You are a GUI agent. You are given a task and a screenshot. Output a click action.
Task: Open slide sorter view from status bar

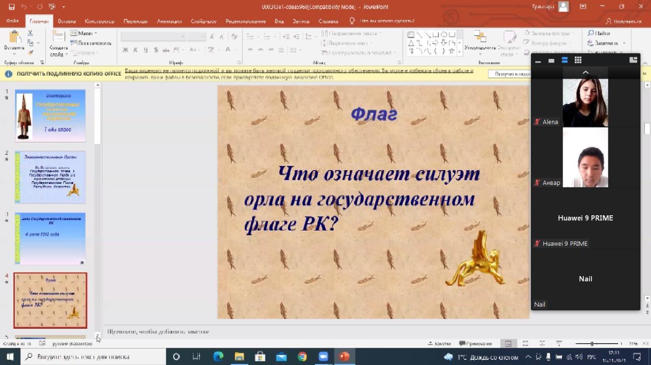525,344
